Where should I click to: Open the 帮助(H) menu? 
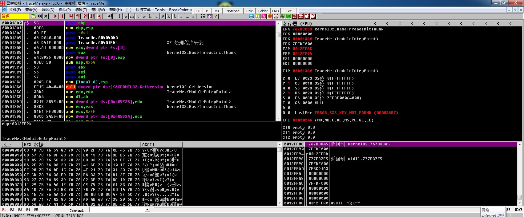[115, 10]
